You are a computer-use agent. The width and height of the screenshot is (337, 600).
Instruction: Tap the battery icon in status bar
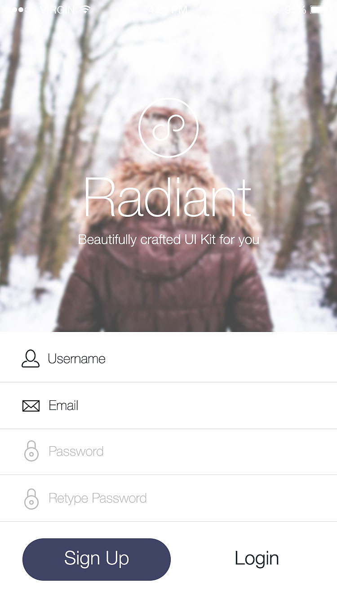(321, 9)
